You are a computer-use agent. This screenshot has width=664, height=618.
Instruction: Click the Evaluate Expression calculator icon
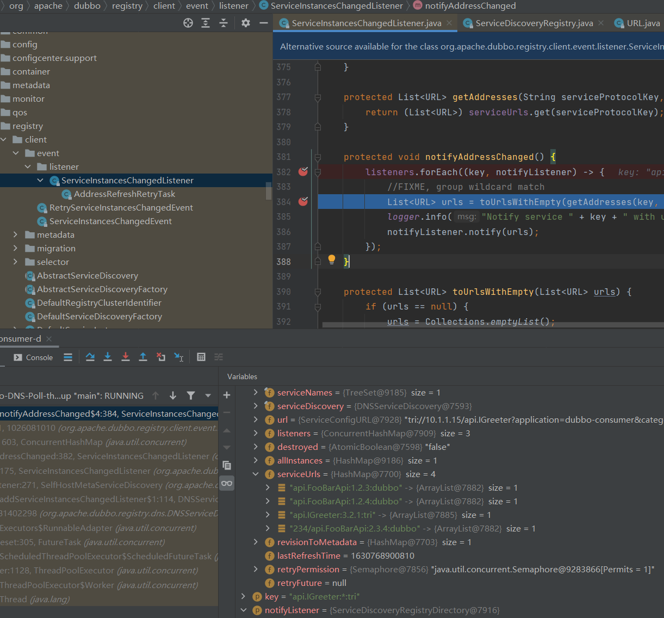[x=201, y=357]
